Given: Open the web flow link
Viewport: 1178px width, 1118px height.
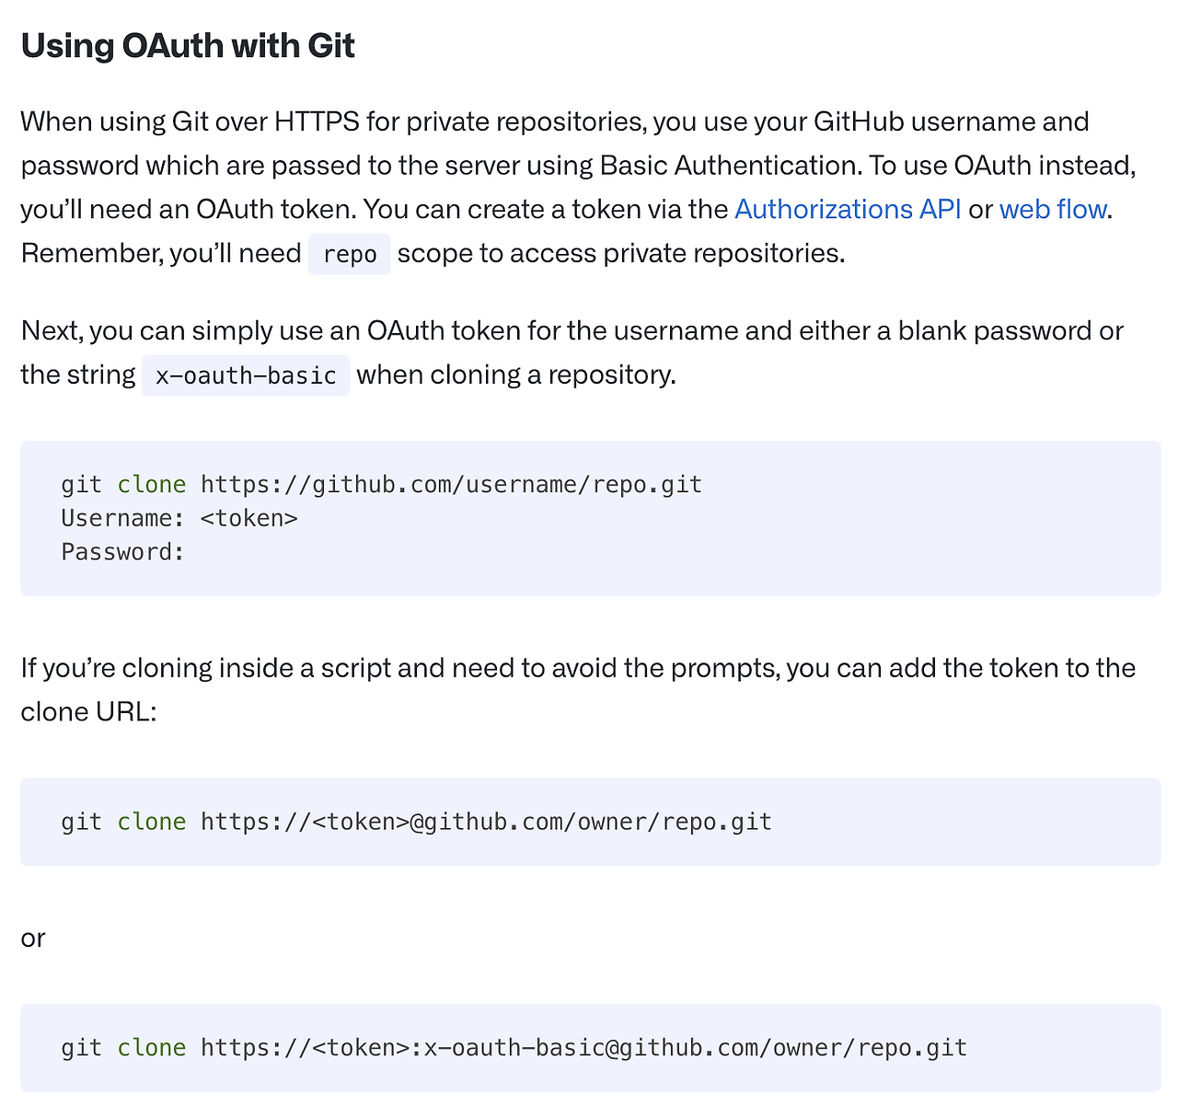Looking at the screenshot, I should point(1053,210).
